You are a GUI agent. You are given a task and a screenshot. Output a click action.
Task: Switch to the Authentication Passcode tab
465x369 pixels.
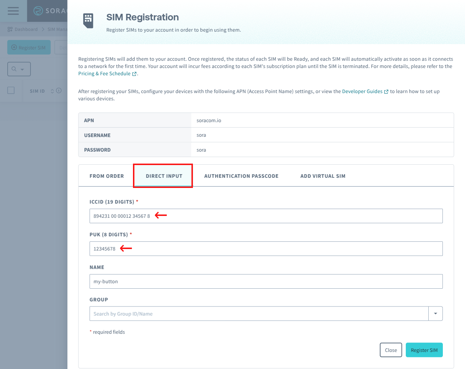tap(241, 176)
